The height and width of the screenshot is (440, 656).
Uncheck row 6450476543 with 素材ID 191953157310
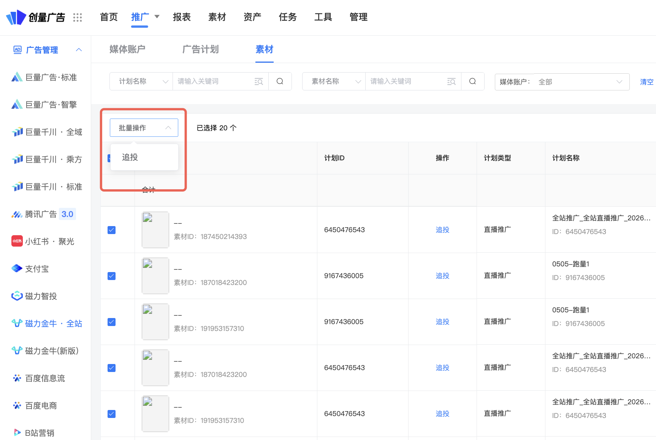click(x=111, y=414)
